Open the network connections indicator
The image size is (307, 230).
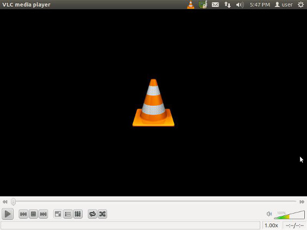[227, 4]
